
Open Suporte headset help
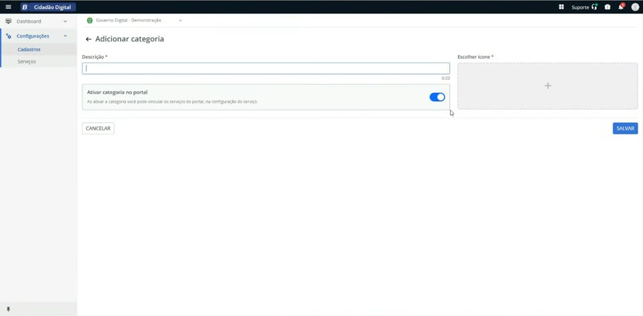(x=595, y=7)
